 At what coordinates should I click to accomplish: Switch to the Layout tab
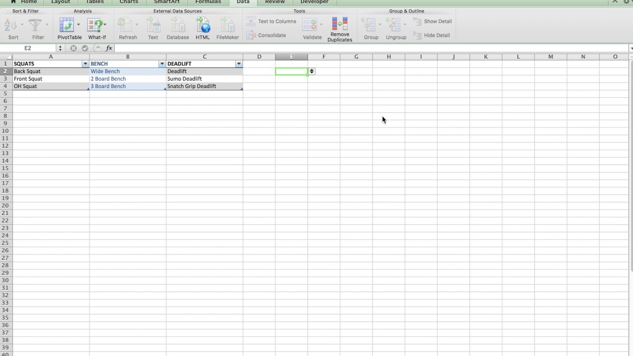(x=61, y=2)
